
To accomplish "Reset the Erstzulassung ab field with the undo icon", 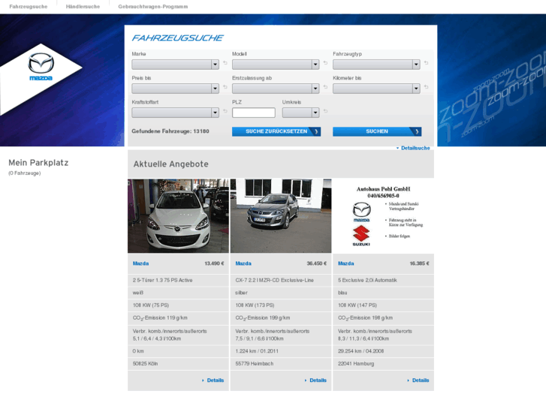I will (x=325, y=87).
